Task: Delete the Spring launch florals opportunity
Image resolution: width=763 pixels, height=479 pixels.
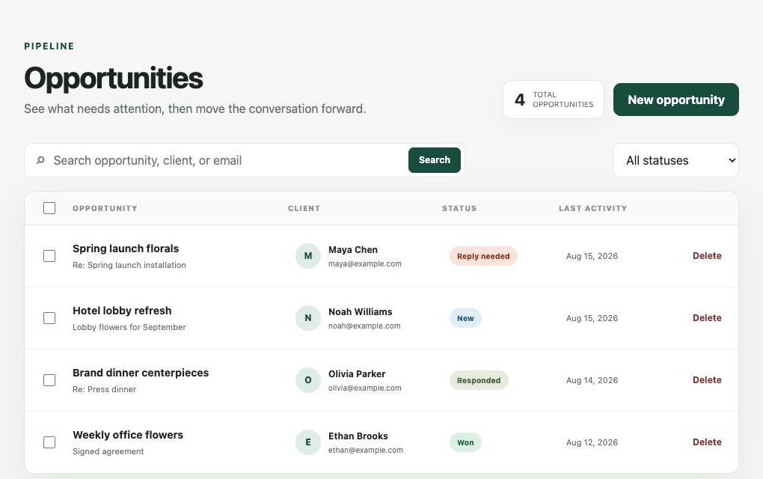Action: 707,256
